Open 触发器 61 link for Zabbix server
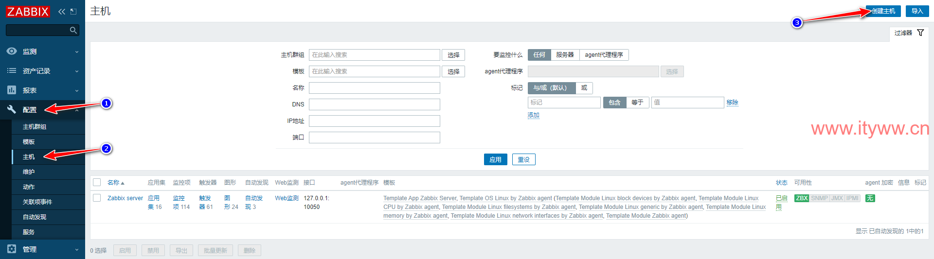The height and width of the screenshot is (259, 934). click(206, 203)
